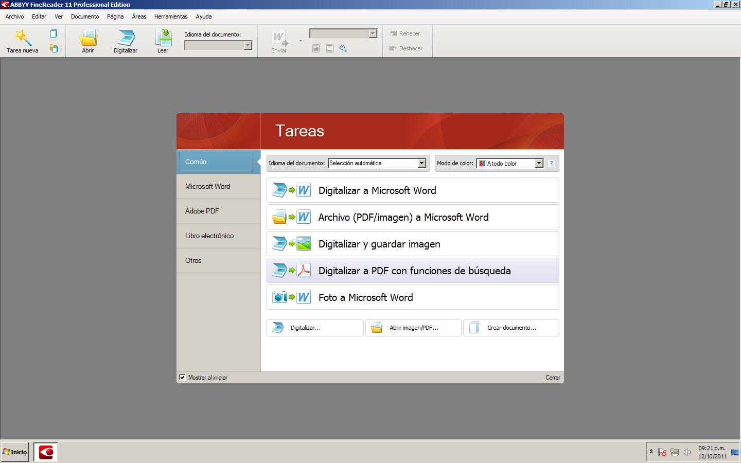Select the Microsoft Word task category
The image size is (741, 463).
pyautogui.click(x=218, y=187)
